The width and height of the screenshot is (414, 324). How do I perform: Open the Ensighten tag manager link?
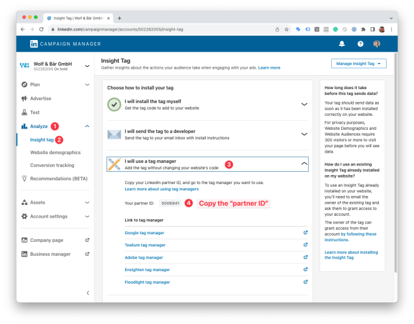(147, 270)
